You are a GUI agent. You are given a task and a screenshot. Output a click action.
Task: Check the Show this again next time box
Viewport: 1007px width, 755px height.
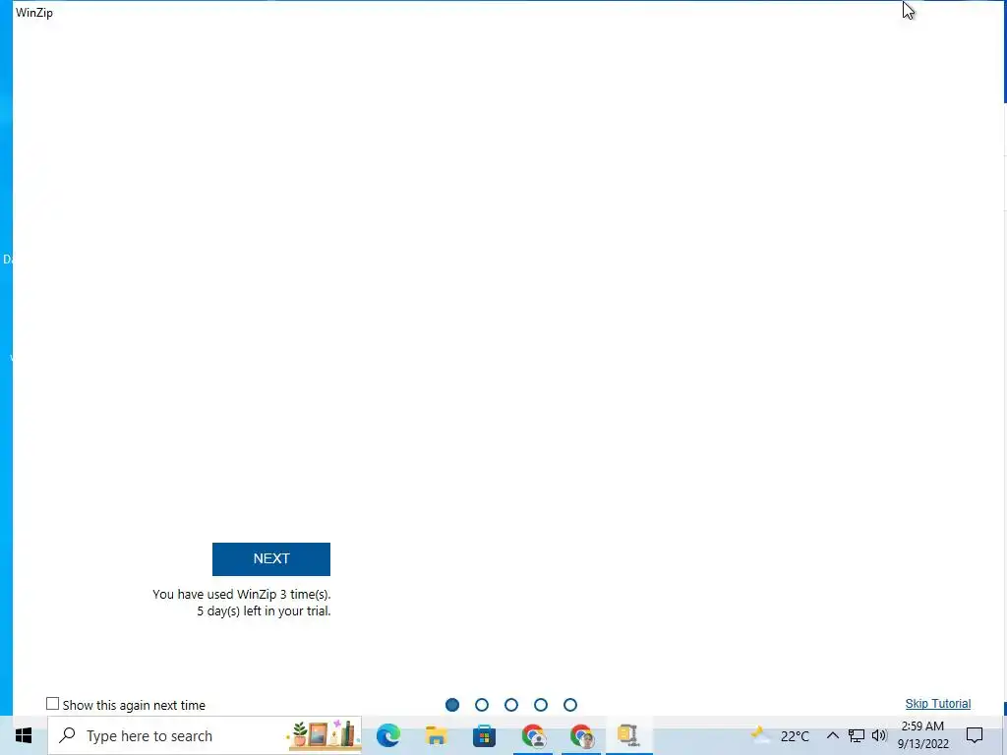[x=53, y=704]
